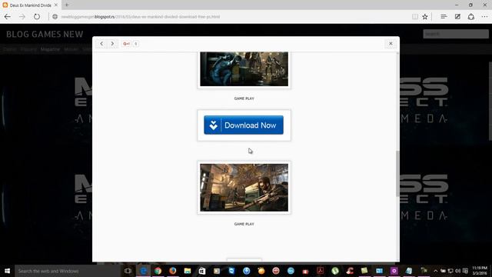Select the Deus Ex Mankind Divided tab
The width and height of the screenshot is (492, 277).
pos(30,5)
